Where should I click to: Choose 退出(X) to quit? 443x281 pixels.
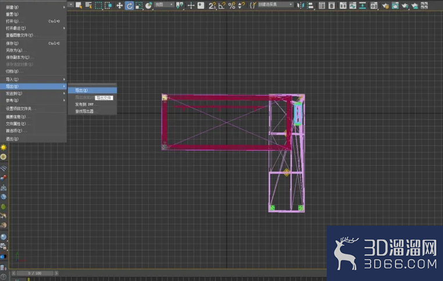[33, 139]
